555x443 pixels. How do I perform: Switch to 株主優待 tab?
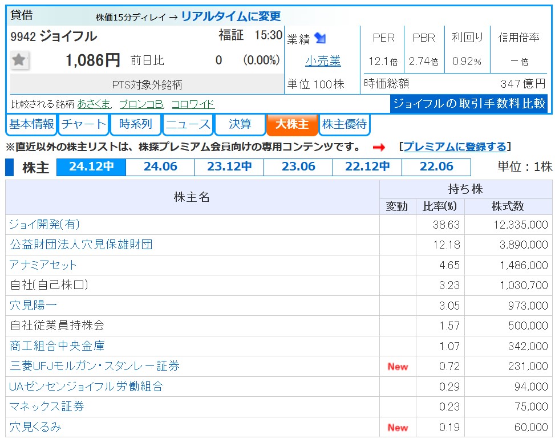345,124
